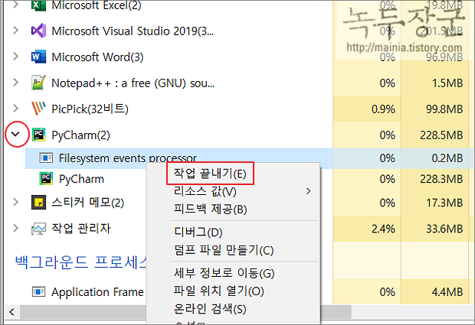Click the 작업 관리자 app icon
The height and width of the screenshot is (325, 475).
tap(38, 229)
